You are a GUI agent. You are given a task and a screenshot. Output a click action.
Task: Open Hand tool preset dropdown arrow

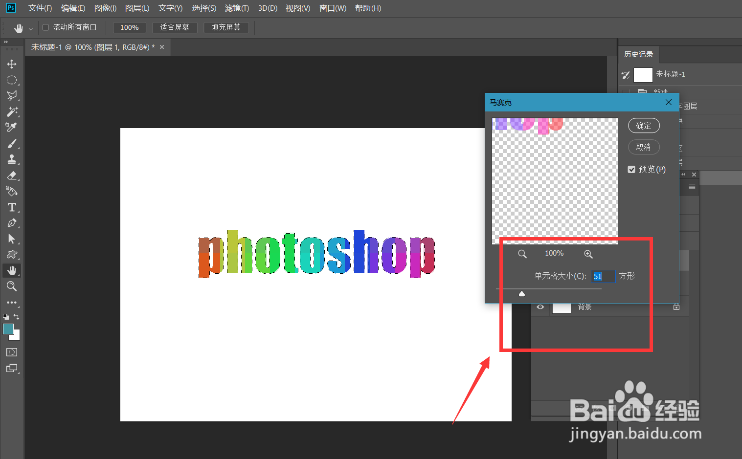pos(31,29)
